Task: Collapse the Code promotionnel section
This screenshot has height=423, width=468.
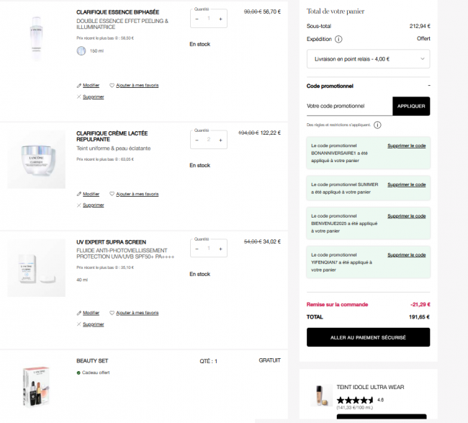Action: click(429, 86)
